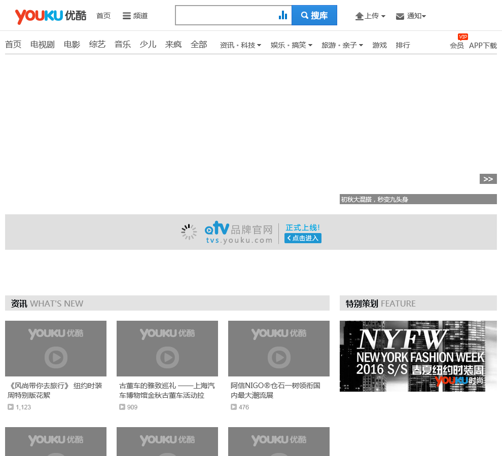
Task: Open thumbnail for 风尚带你去旅行 video
Action: point(56,349)
